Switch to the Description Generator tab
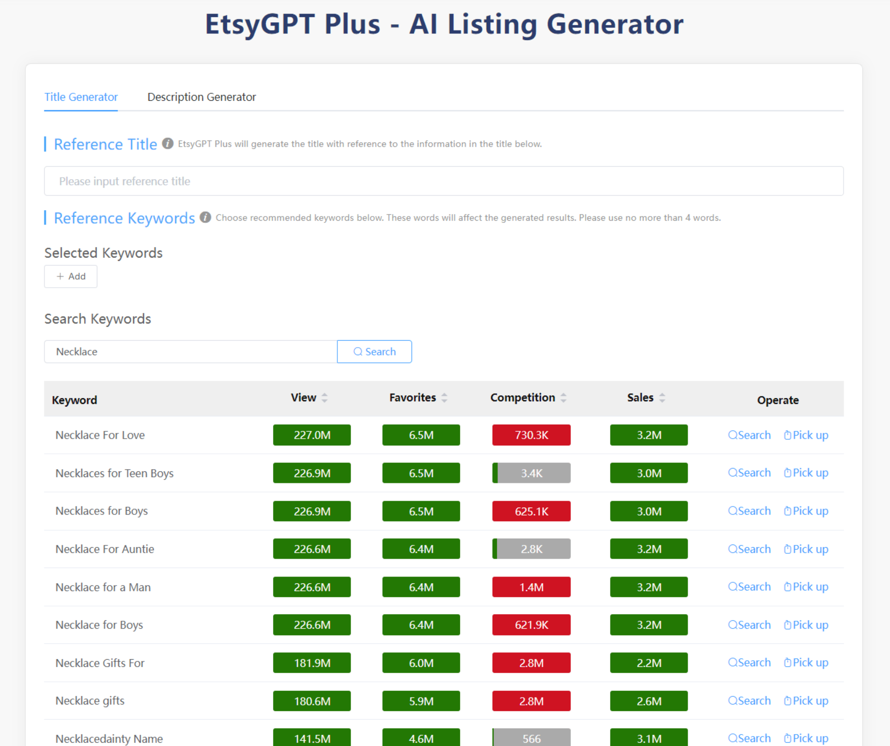The width and height of the screenshot is (890, 746). tap(201, 97)
